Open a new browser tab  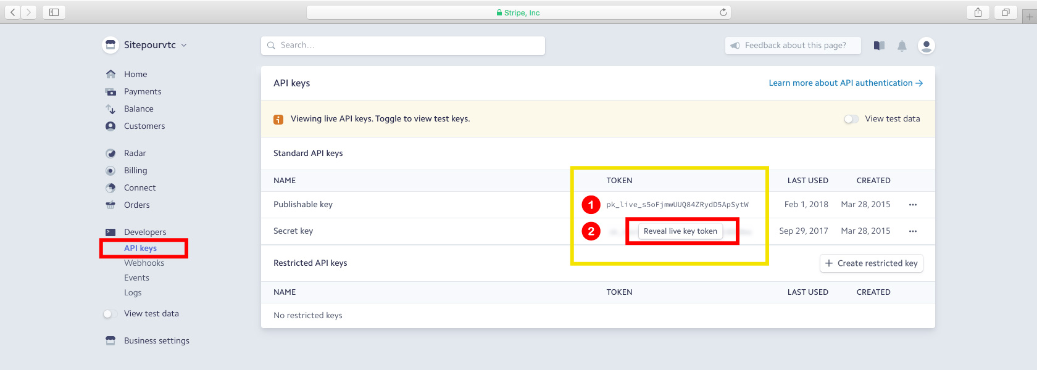pos(1029,17)
